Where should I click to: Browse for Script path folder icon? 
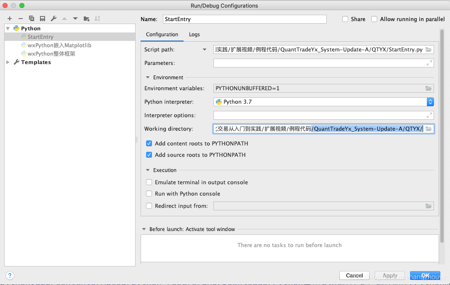point(429,49)
